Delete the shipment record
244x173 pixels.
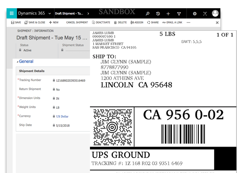[x=120, y=22]
